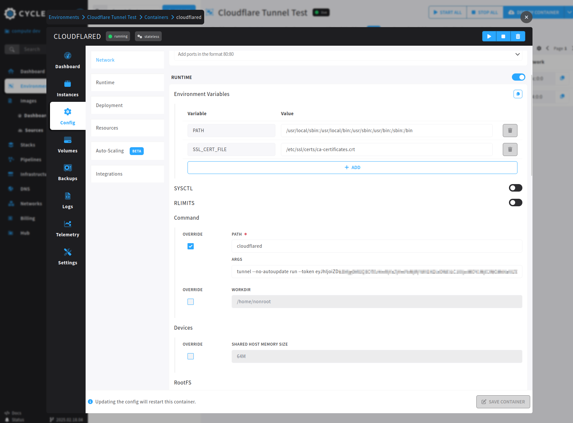This screenshot has width=573, height=423.
Task: Start the cloudflared container with play button
Action: coord(489,36)
